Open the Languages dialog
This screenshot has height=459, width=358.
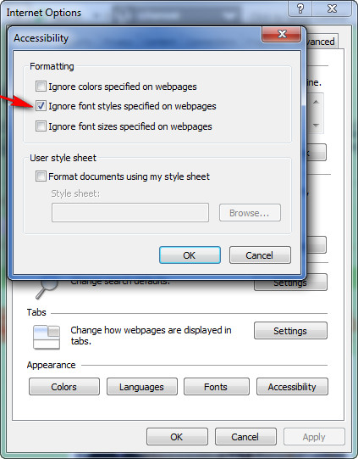pos(142,387)
